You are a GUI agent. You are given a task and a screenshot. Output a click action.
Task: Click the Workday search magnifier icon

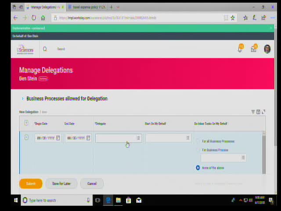point(45,49)
